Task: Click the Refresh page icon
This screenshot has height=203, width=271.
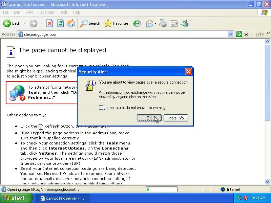Action: pyautogui.click(x=61, y=23)
